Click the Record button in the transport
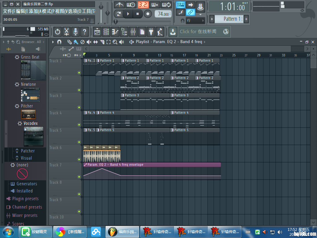The width and height of the screenshot is (317, 238). pos(148,14)
